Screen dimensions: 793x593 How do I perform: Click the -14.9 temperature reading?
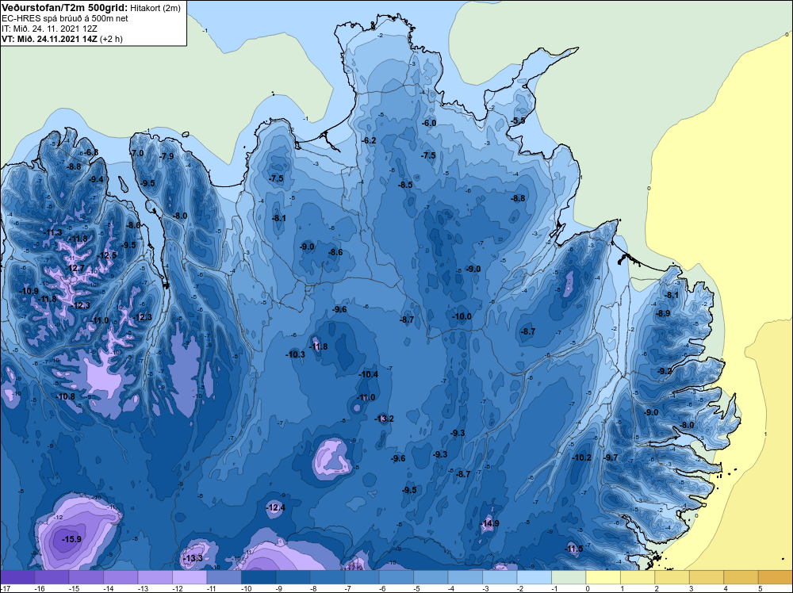click(x=489, y=523)
